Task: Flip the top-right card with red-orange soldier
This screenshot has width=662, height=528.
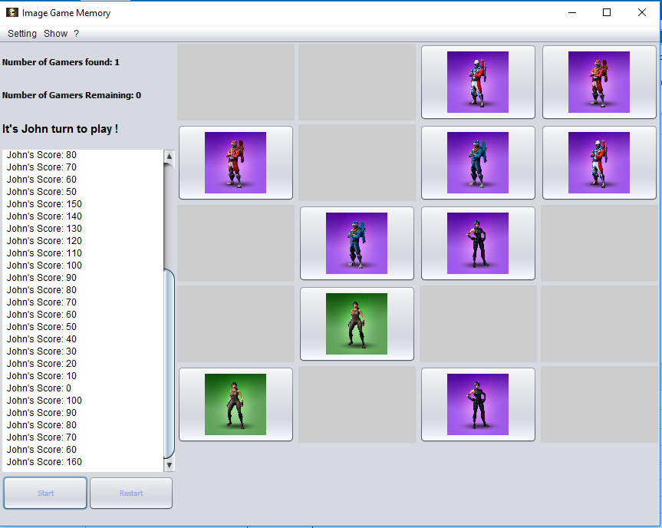Action: [599, 82]
